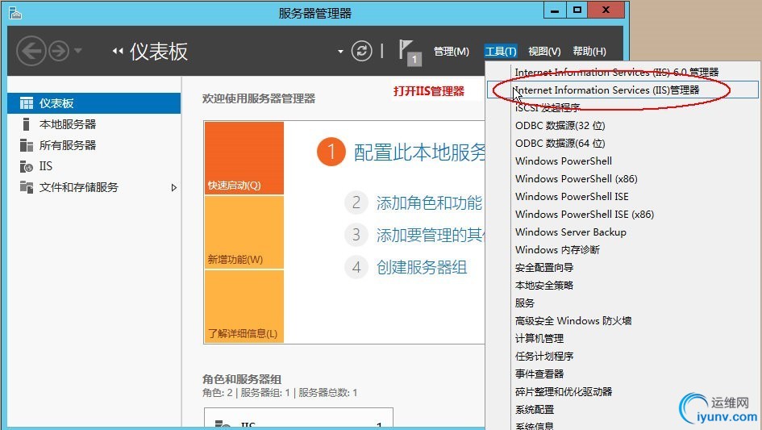
Task: Select the 仪表板 dashboard icon in sidebar
Action: point(27,103)
